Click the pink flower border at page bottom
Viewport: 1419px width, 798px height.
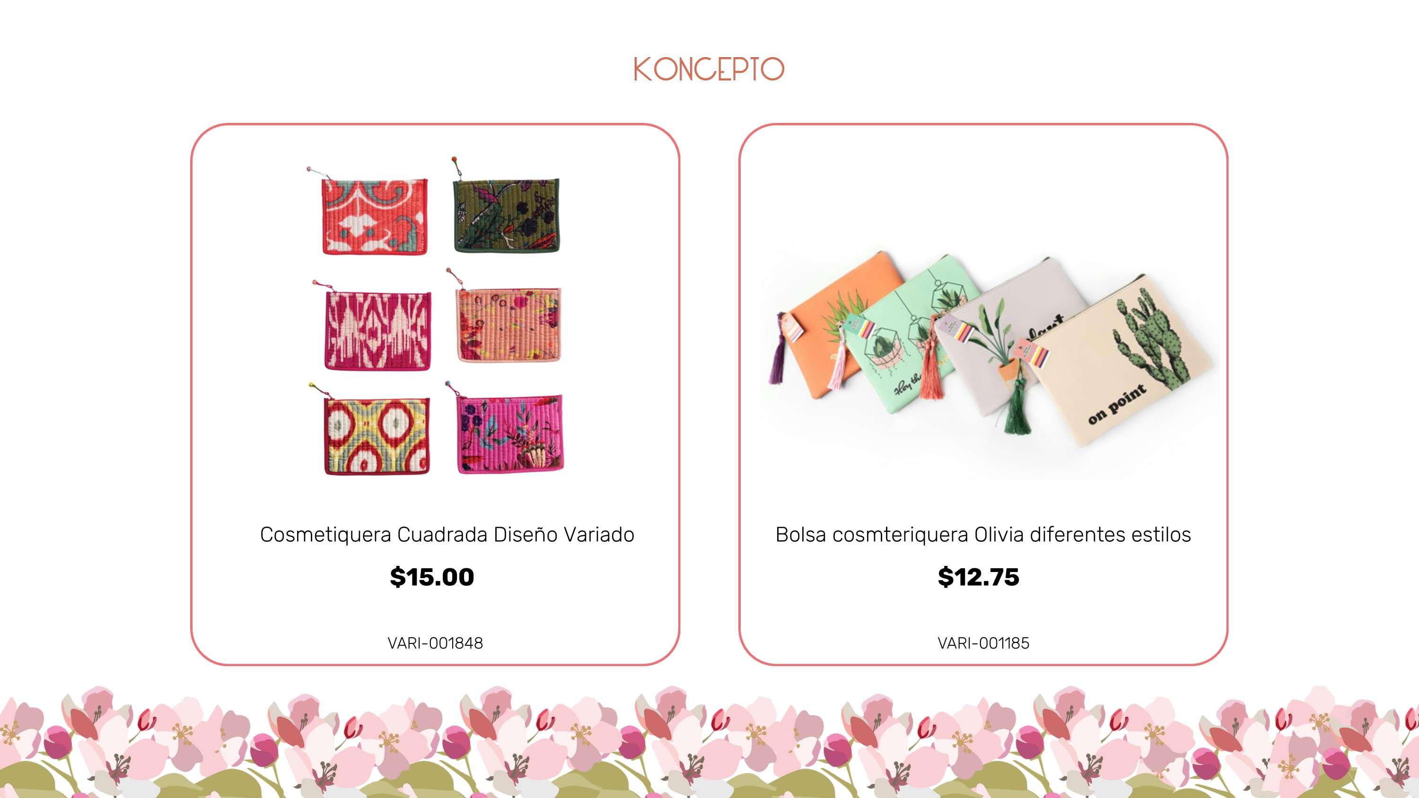(709, 741)
